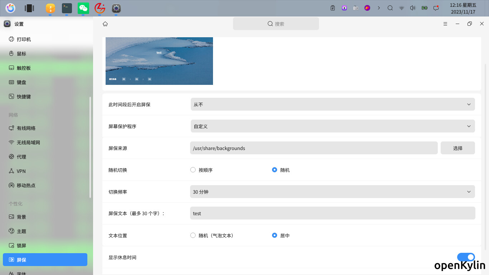The height and width of the screenshot is (275, 489).
Task: Select 随机（气泡文本）text position option
Action: (193, 236)
